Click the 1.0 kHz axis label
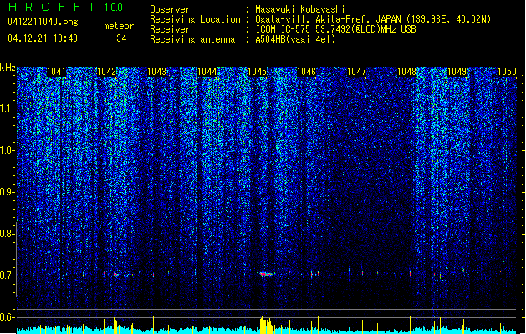 (8, 150)
